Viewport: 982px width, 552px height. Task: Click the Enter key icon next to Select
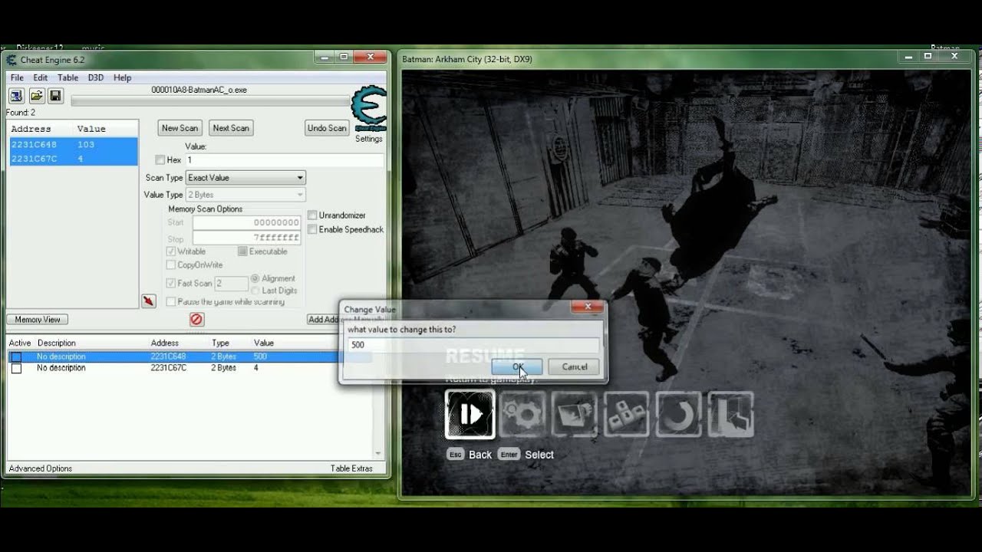point(509,455)
